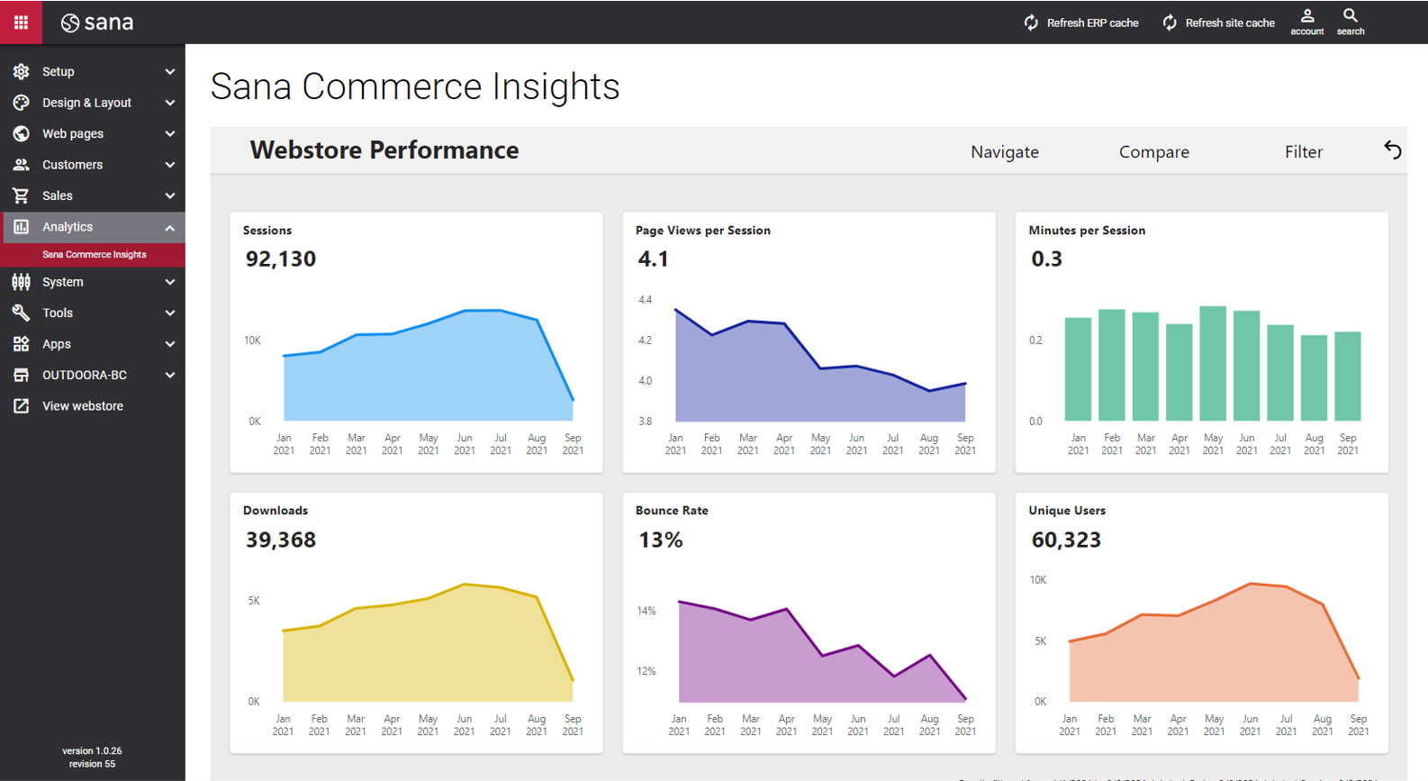
Task: Click the Customers people icon
Action: pyautogui.click(x=21, y=165)
